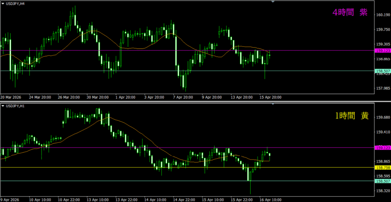Click the 160.190 price scale value
The height and width of the screenshot is (202, 391).
coord(383,15)
